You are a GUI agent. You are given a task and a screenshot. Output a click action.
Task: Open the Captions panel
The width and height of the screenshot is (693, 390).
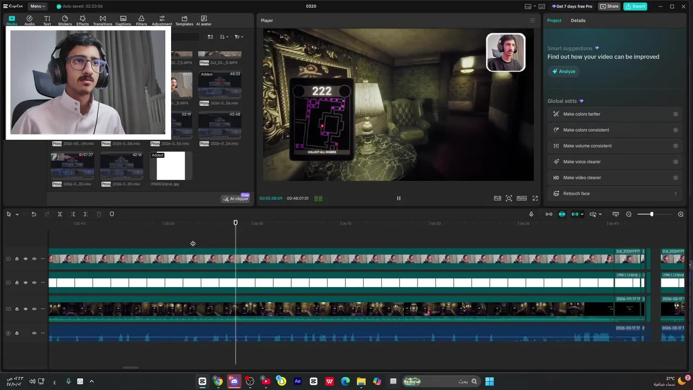click(123, 21)
